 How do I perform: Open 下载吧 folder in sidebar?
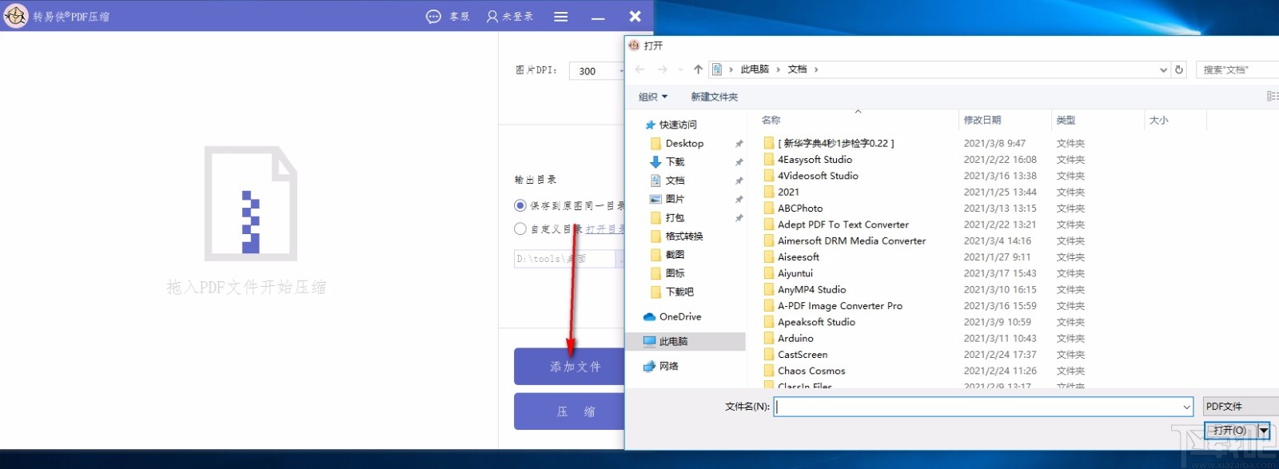[679, 292]
